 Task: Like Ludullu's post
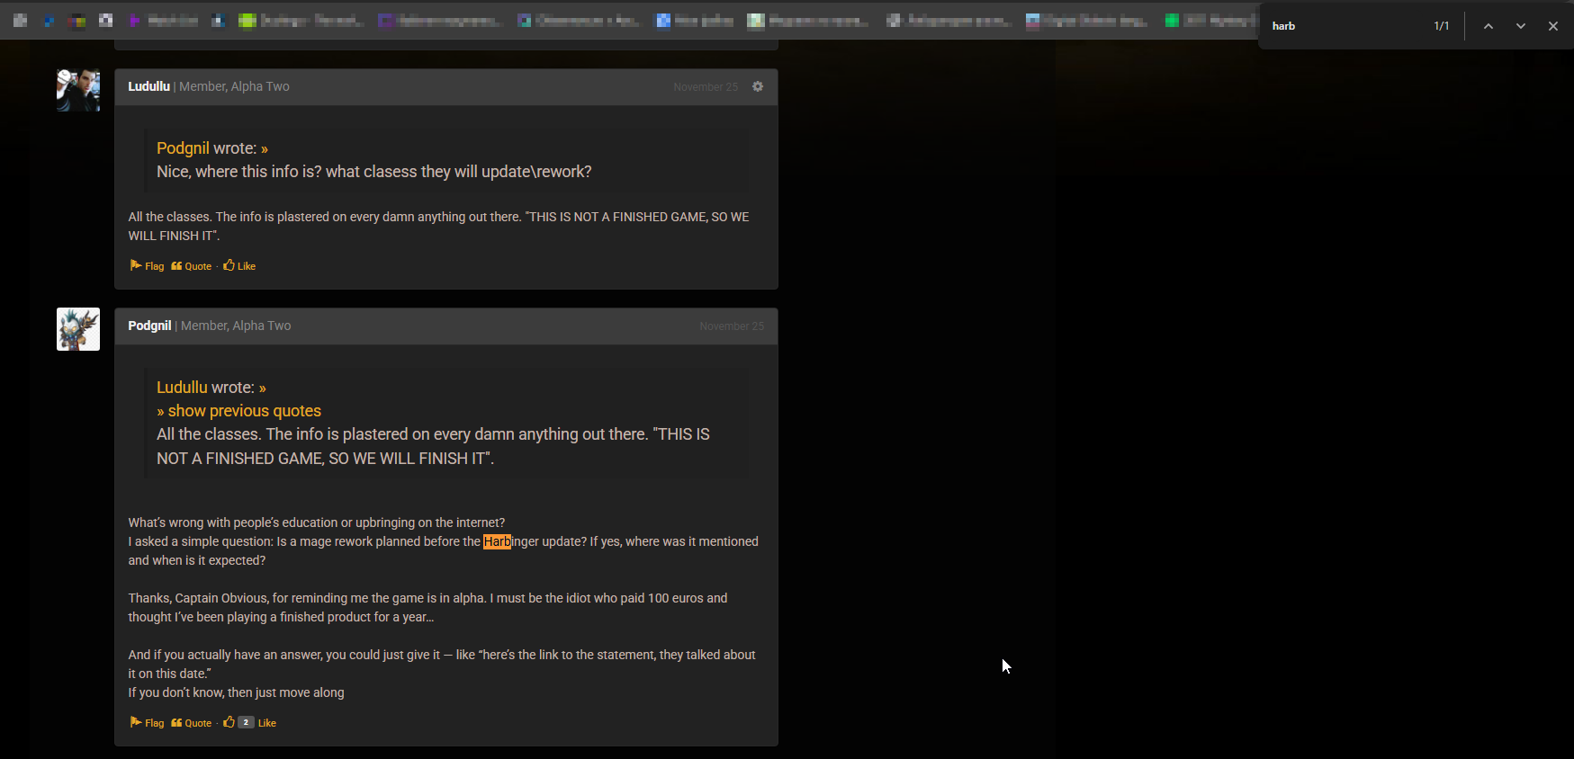[x=239, y=265]
